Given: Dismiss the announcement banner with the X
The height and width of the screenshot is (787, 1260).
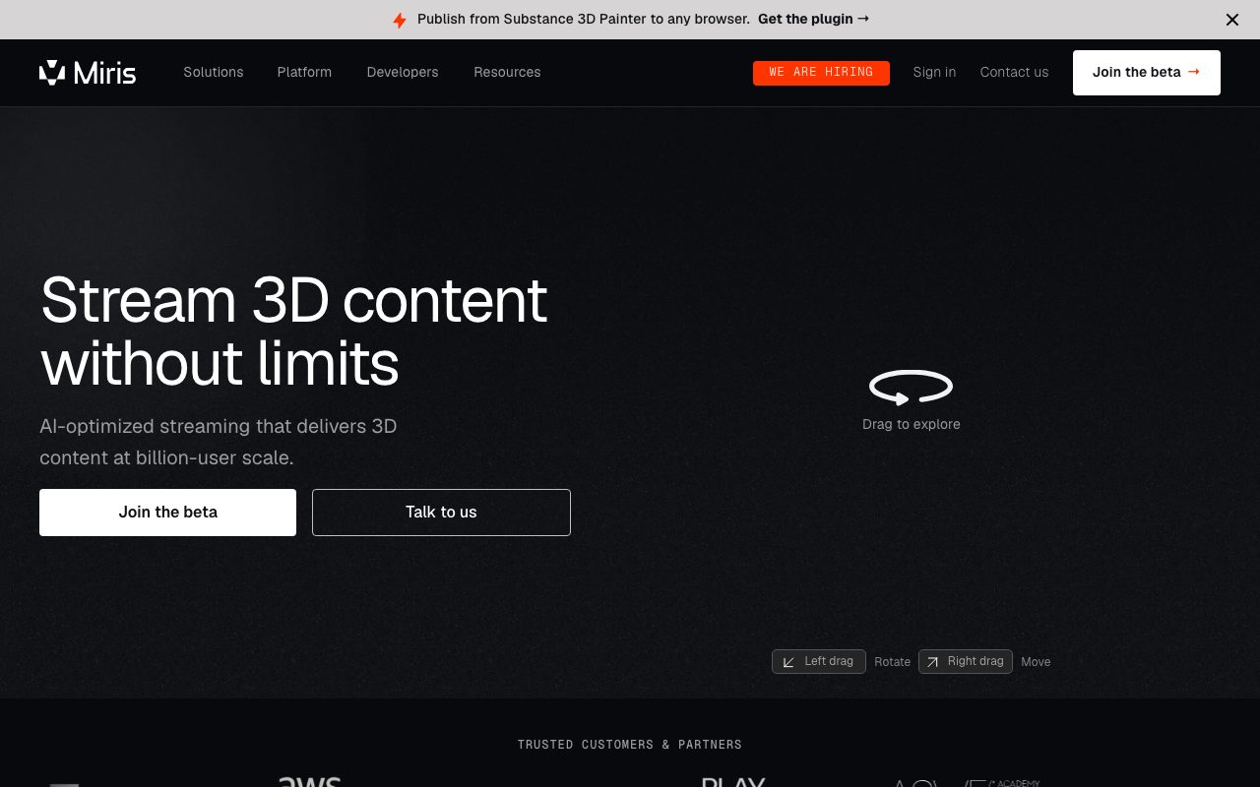Looking at the screenshot, I should click(1232, 20).
